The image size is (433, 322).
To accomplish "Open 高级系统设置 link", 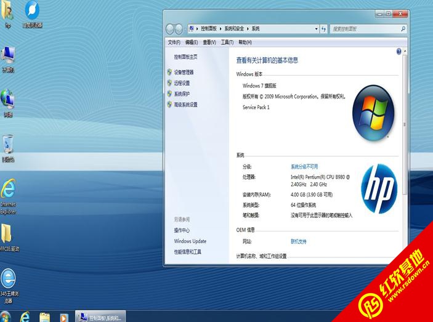I will 185,105.
